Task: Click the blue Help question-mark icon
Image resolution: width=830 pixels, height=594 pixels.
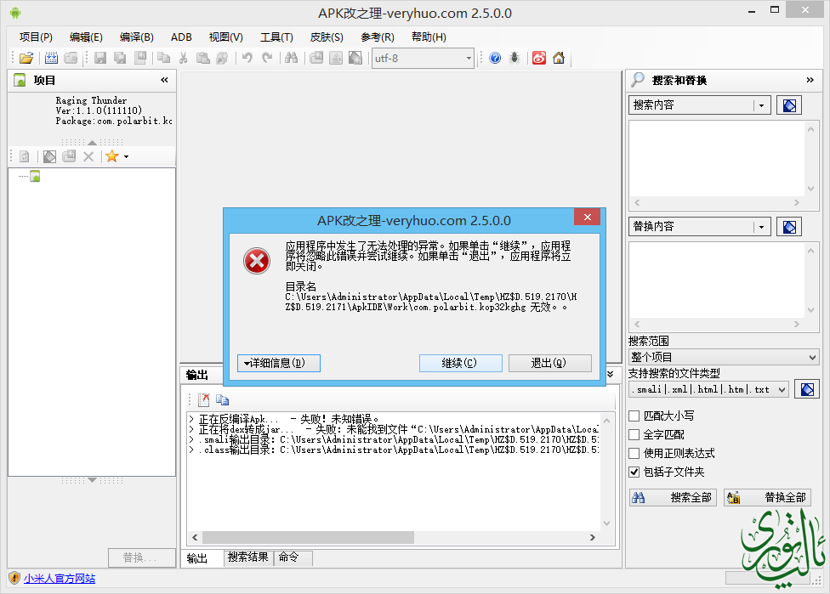Action: click(x=495, y=58)
